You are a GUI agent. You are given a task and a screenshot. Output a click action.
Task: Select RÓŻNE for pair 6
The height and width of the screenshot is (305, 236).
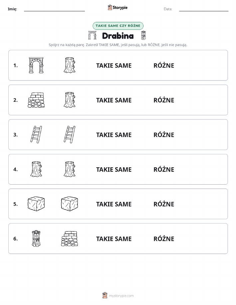click(164, 238)
